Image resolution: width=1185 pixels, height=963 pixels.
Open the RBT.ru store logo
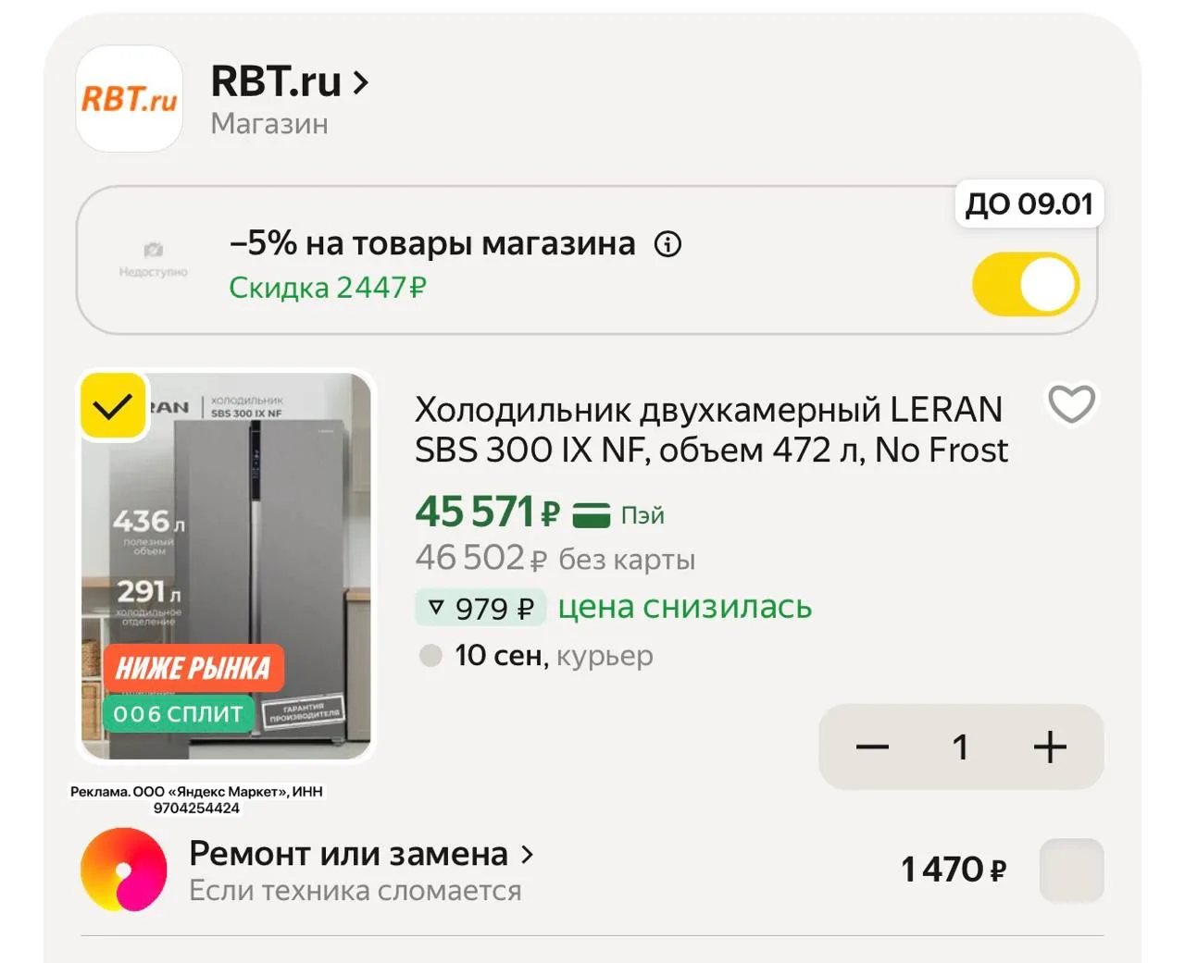pos(130,99)
